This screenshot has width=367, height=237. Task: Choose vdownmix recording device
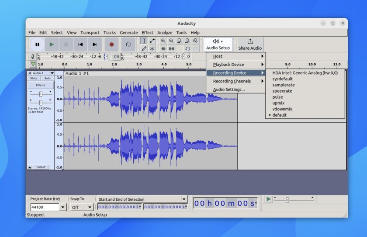pos(305,109)
